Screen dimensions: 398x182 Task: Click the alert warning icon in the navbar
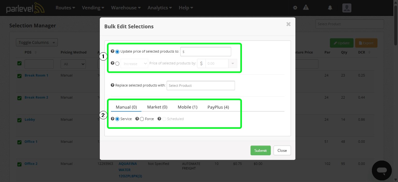(x=306, y=7)
